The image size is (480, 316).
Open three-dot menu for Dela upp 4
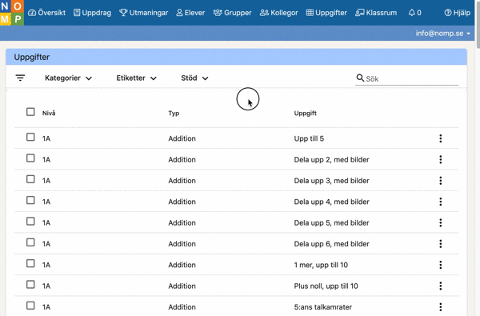pos(441,202)
